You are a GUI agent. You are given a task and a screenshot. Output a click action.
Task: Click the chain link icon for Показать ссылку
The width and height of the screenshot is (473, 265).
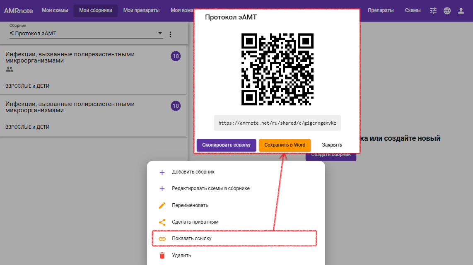click(x=162, y=239)
